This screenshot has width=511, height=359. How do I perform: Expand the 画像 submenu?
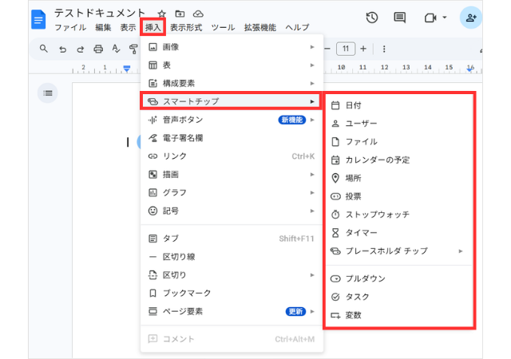232,47
